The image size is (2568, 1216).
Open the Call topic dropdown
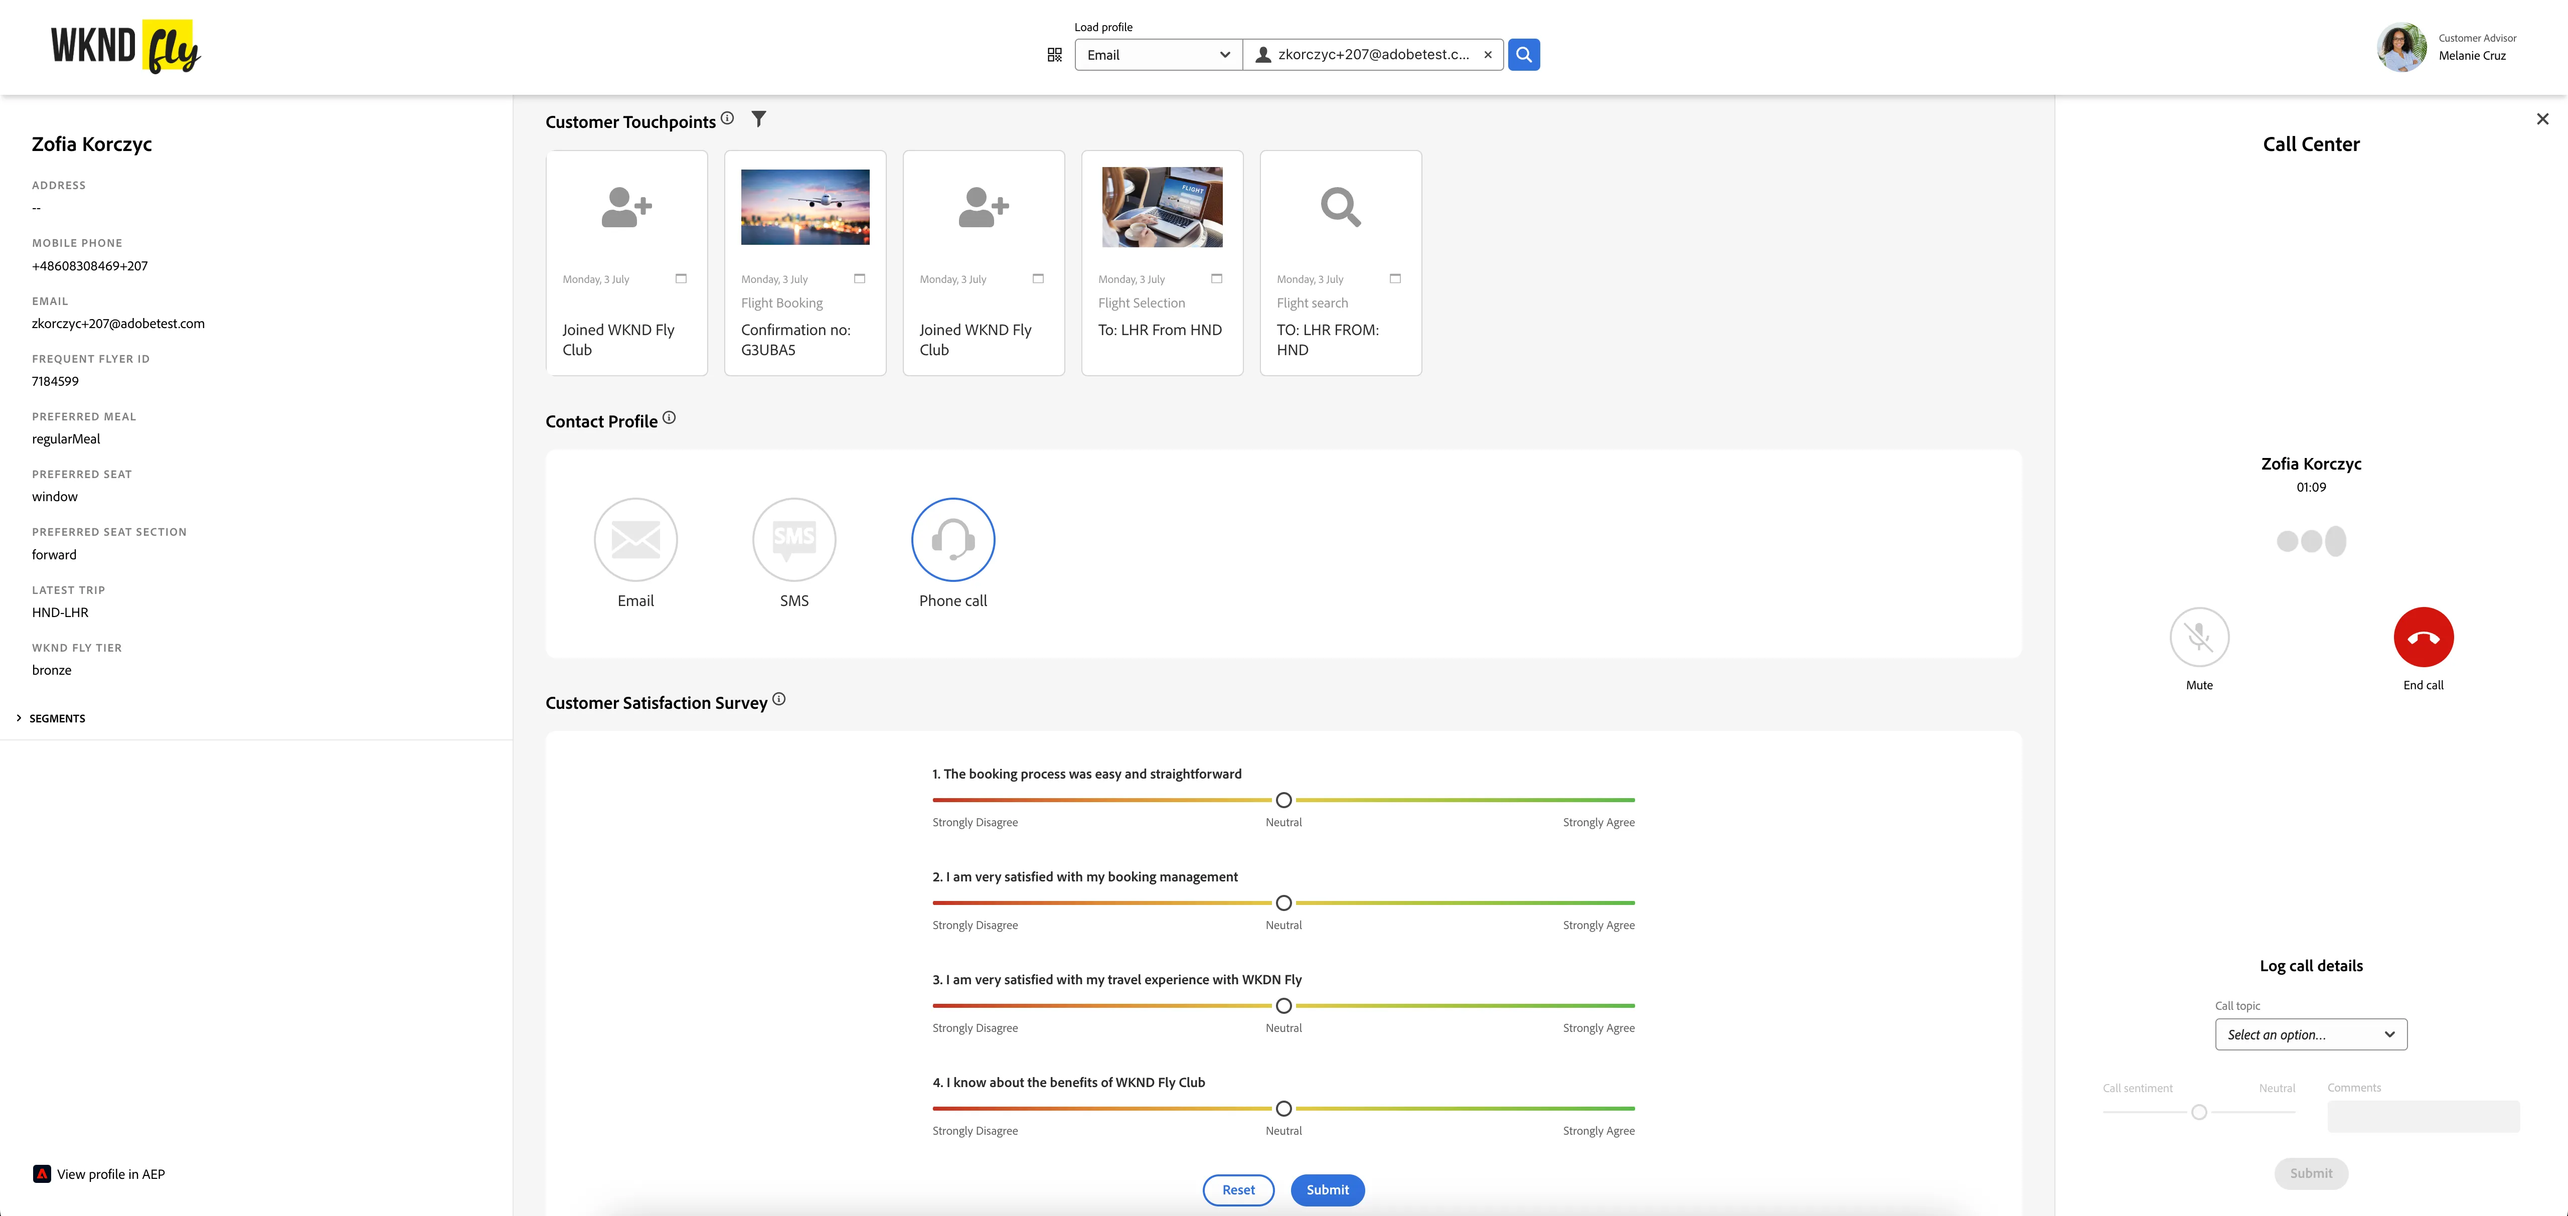[x=2311, y=1034]
